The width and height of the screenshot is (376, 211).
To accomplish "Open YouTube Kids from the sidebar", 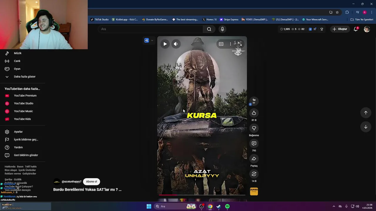I will (23, 119).
